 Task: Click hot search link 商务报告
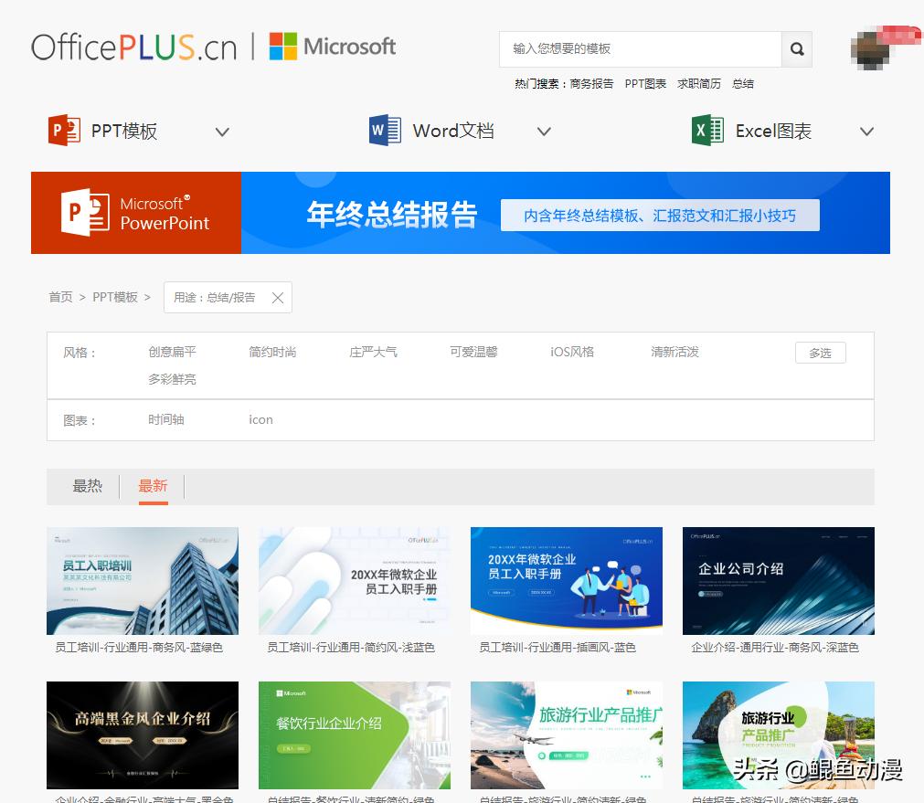coord(591,84)
